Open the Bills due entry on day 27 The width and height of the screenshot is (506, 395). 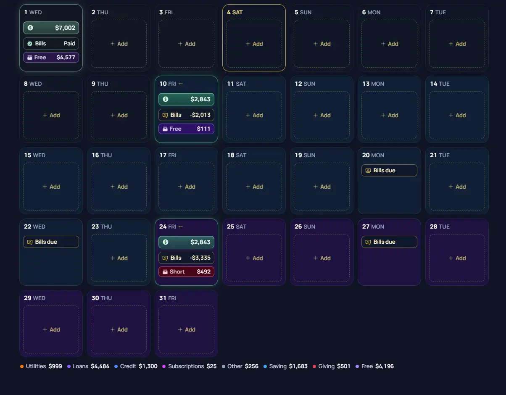tap(389, 242)
